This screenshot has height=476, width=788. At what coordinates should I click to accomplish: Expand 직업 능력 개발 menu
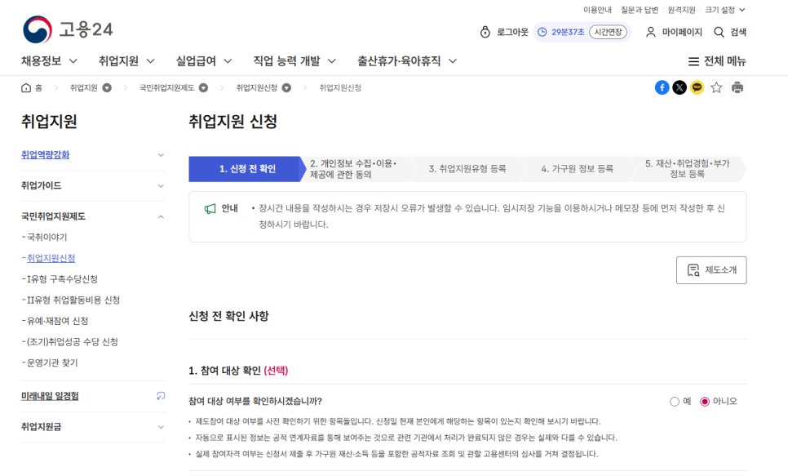[294, 61]
